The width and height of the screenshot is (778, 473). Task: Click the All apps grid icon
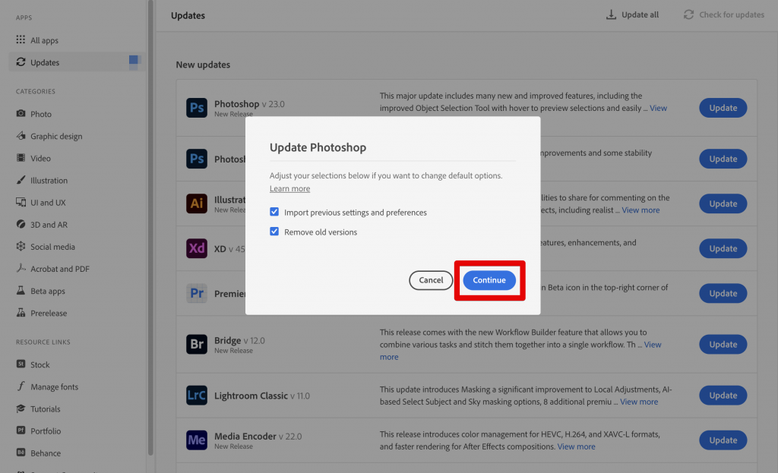tap(21, 39)
